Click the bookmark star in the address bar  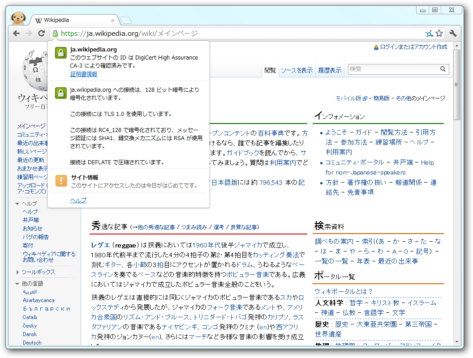coord(439,33)
